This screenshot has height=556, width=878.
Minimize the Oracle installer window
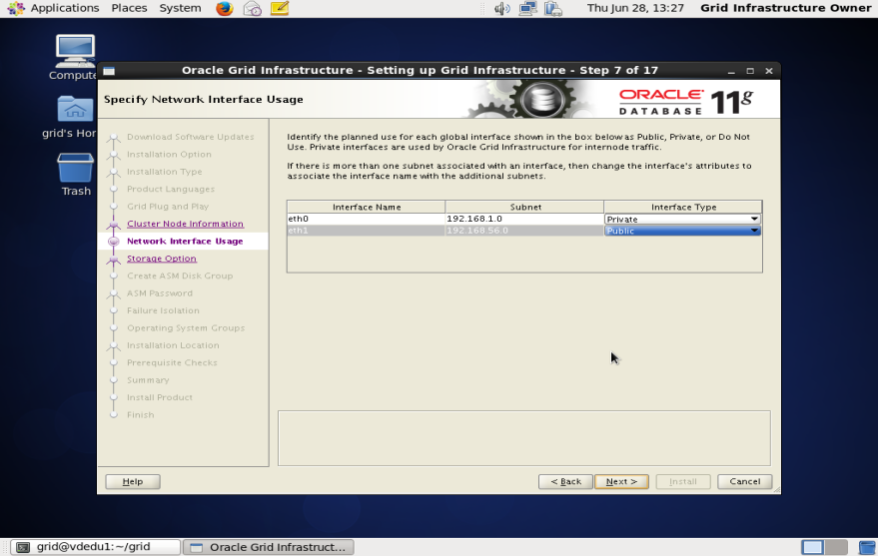click(x=731, y=71)
